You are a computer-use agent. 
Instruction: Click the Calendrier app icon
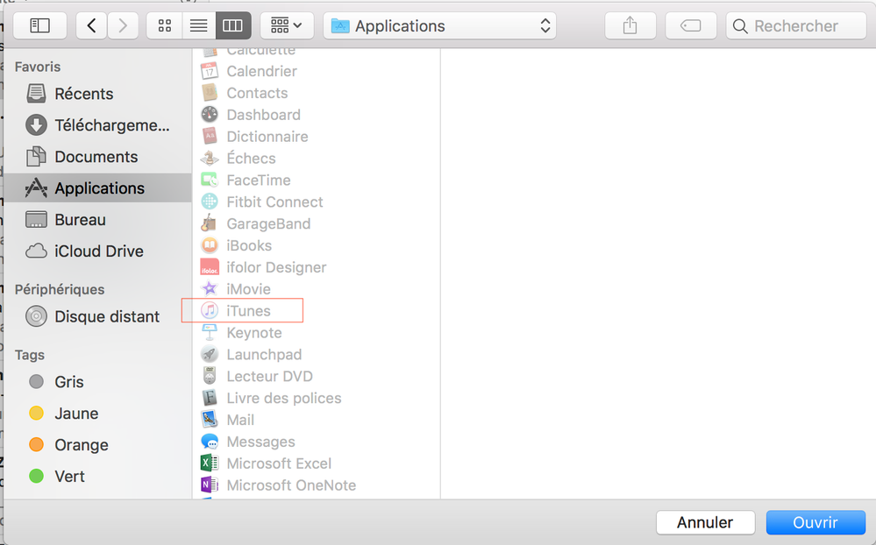pos(210,71)
